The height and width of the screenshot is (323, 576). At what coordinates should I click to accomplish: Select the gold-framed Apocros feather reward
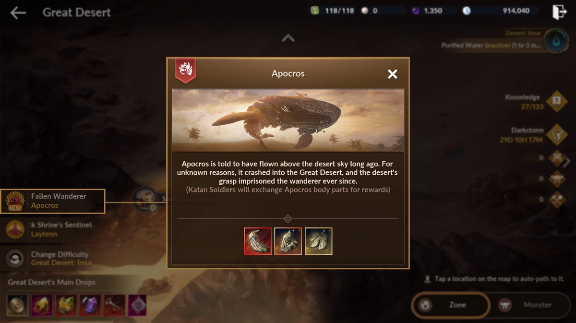(x=318, y=241)
